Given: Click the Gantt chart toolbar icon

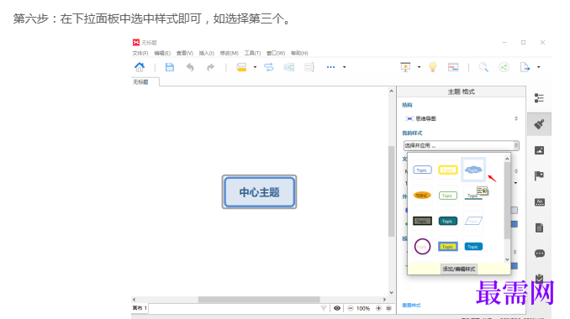Looking at the screenshot, I should [453, 67].
